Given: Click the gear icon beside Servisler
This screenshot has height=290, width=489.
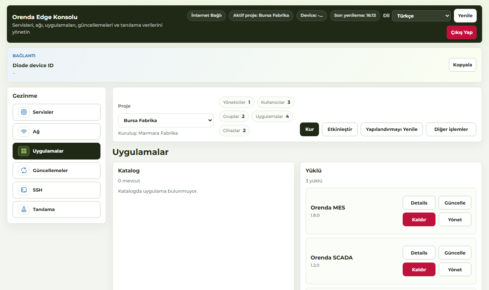Looking at the screenshot, I should click(x=24, y=112).
